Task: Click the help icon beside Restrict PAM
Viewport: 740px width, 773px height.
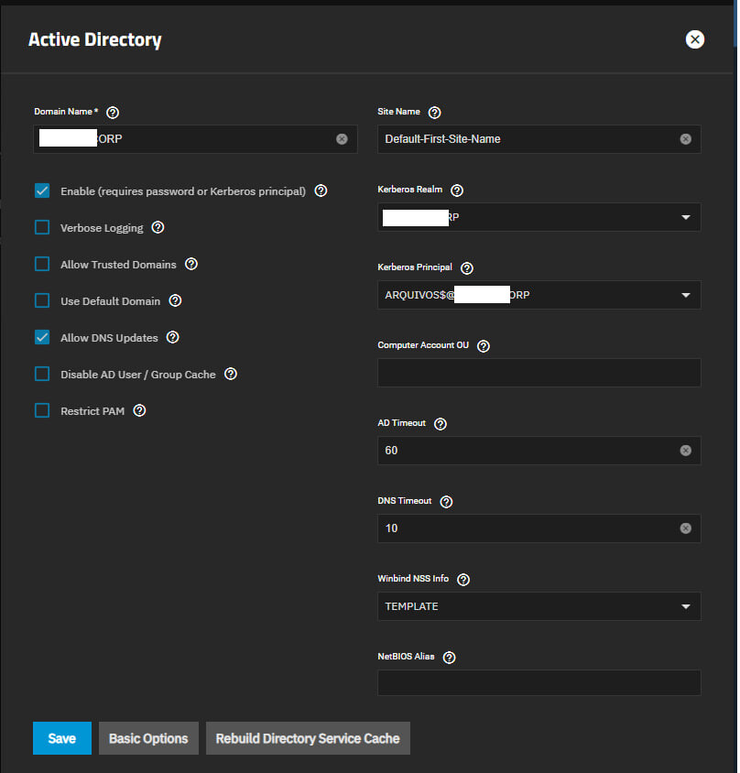Action: tap(139, 411)
